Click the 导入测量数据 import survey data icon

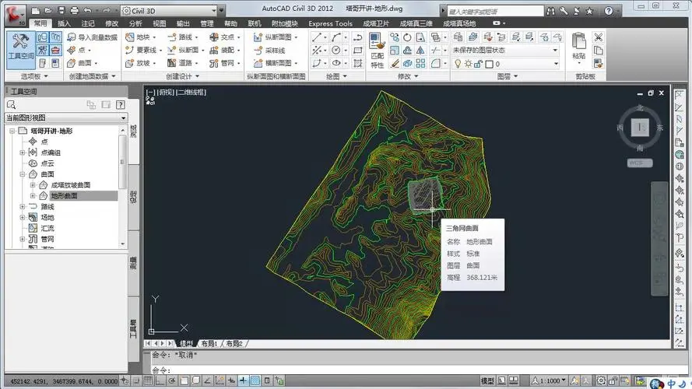coord(72,37)
